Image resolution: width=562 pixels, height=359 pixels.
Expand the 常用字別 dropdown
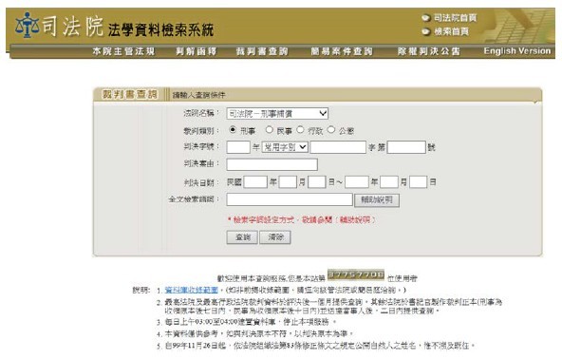285,147
